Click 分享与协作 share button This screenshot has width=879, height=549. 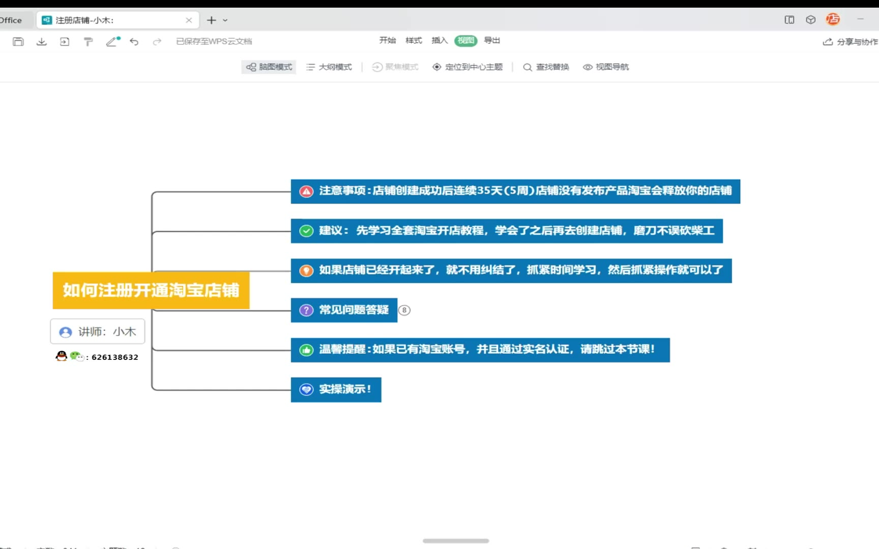851,42
